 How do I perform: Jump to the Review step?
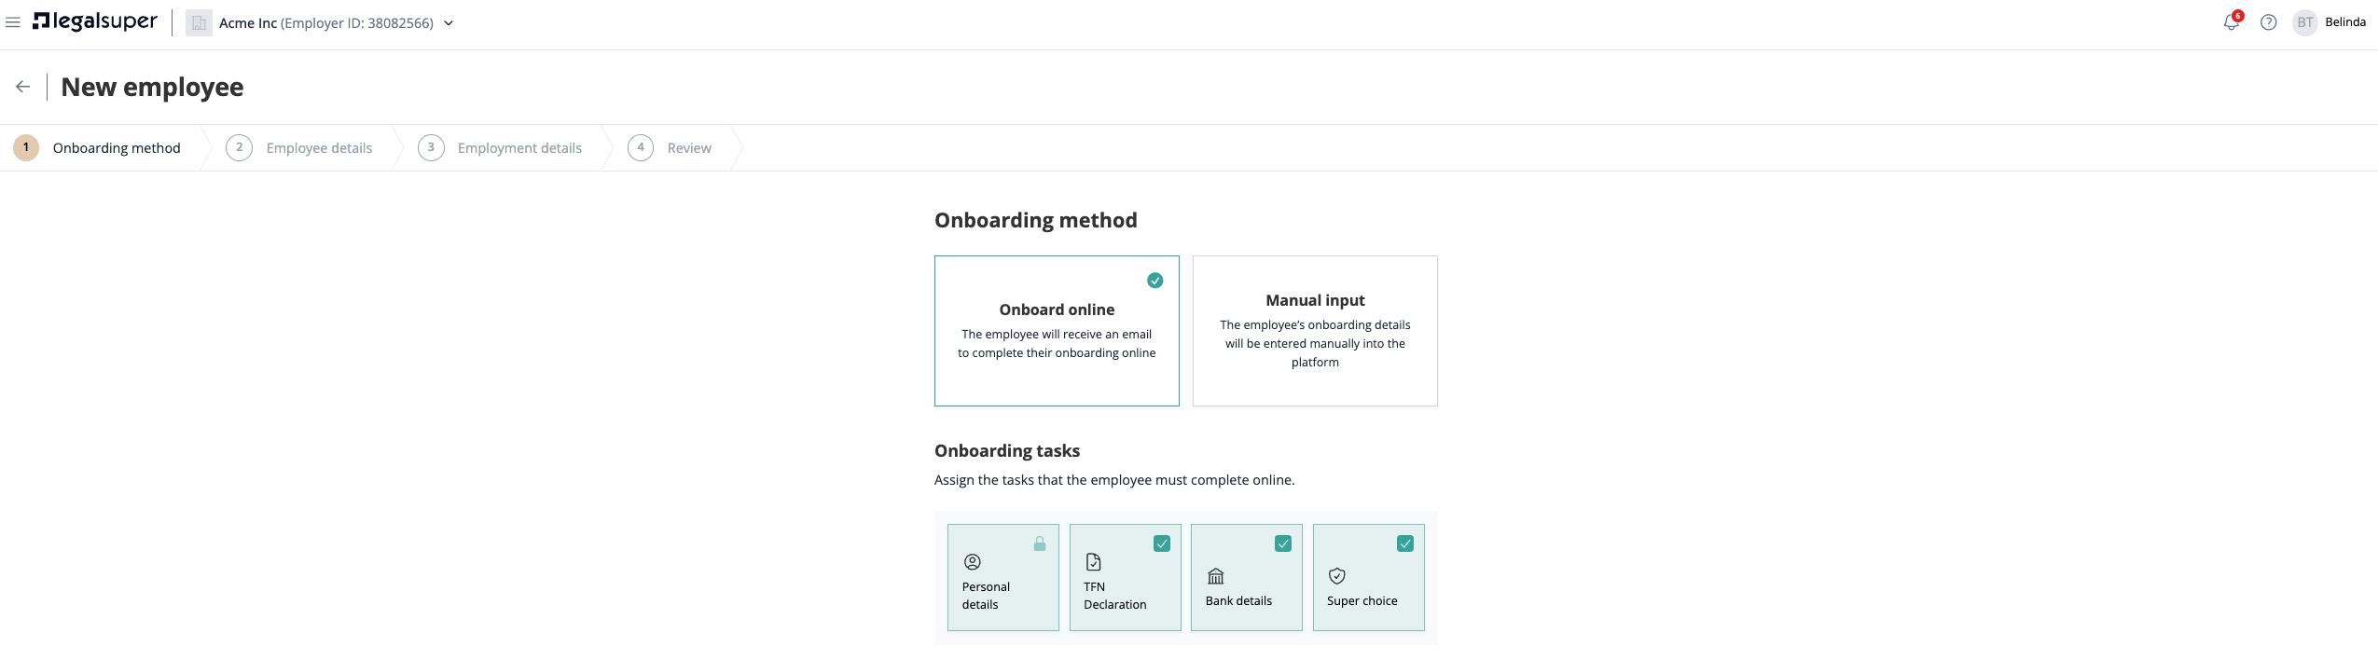pos(670,148)
